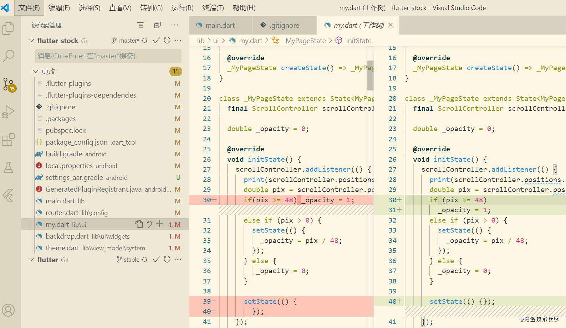566x328 pixels.
Task: Open ui breadcrumb dropdown
Action: click(216, 41)
